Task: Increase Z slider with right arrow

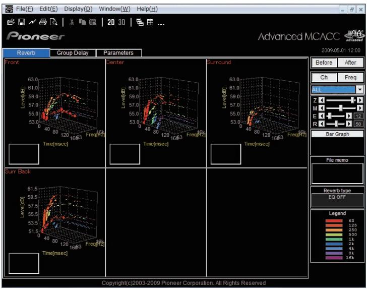Action: pyautogui.click(x=360, y=100)
